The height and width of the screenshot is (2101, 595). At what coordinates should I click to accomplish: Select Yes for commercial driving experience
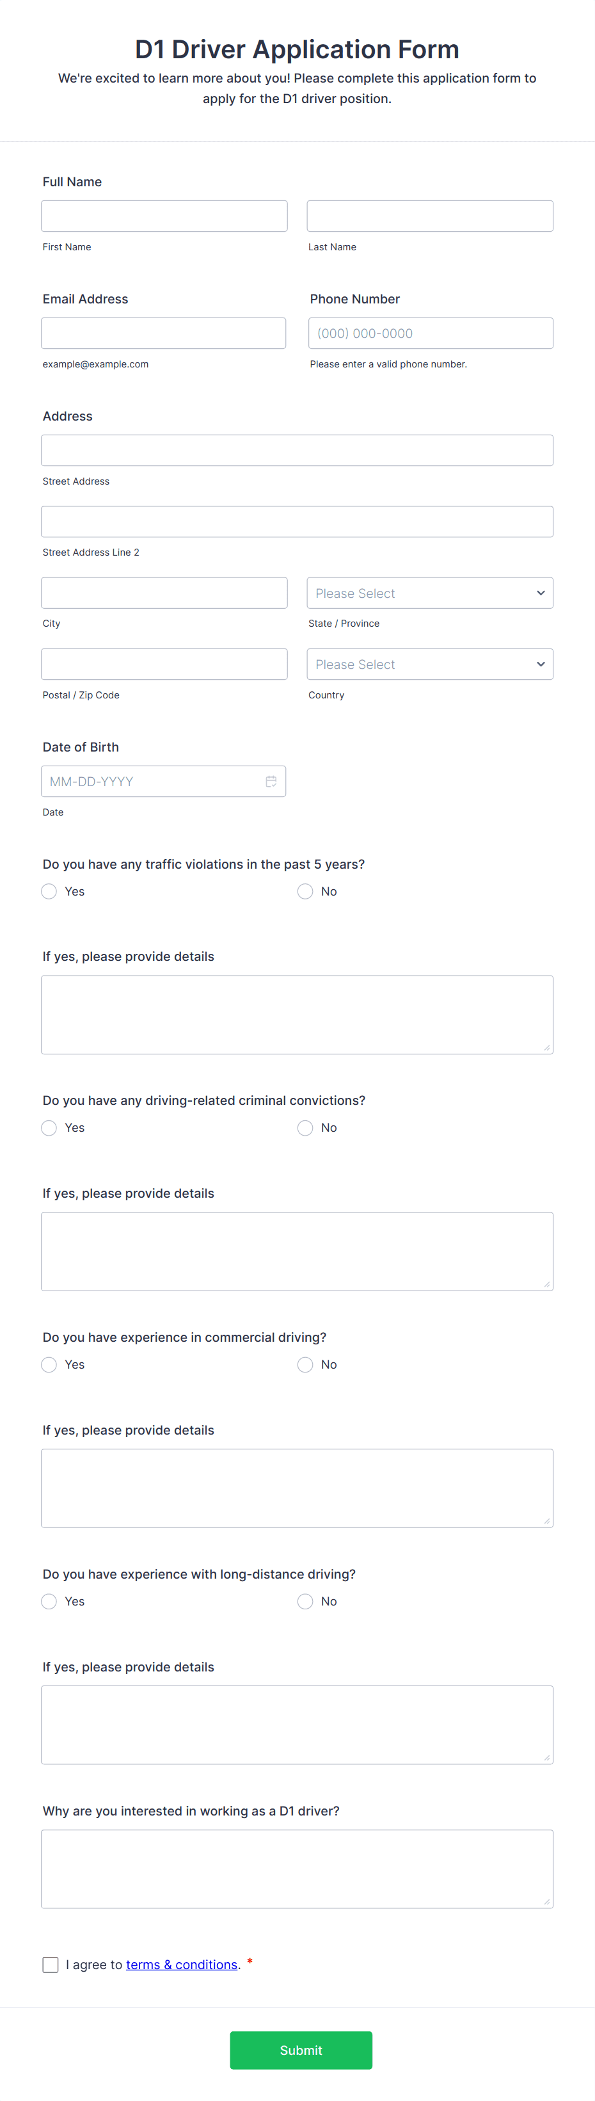48,1364
